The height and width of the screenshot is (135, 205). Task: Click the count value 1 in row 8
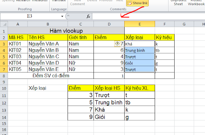pos(109,76)
